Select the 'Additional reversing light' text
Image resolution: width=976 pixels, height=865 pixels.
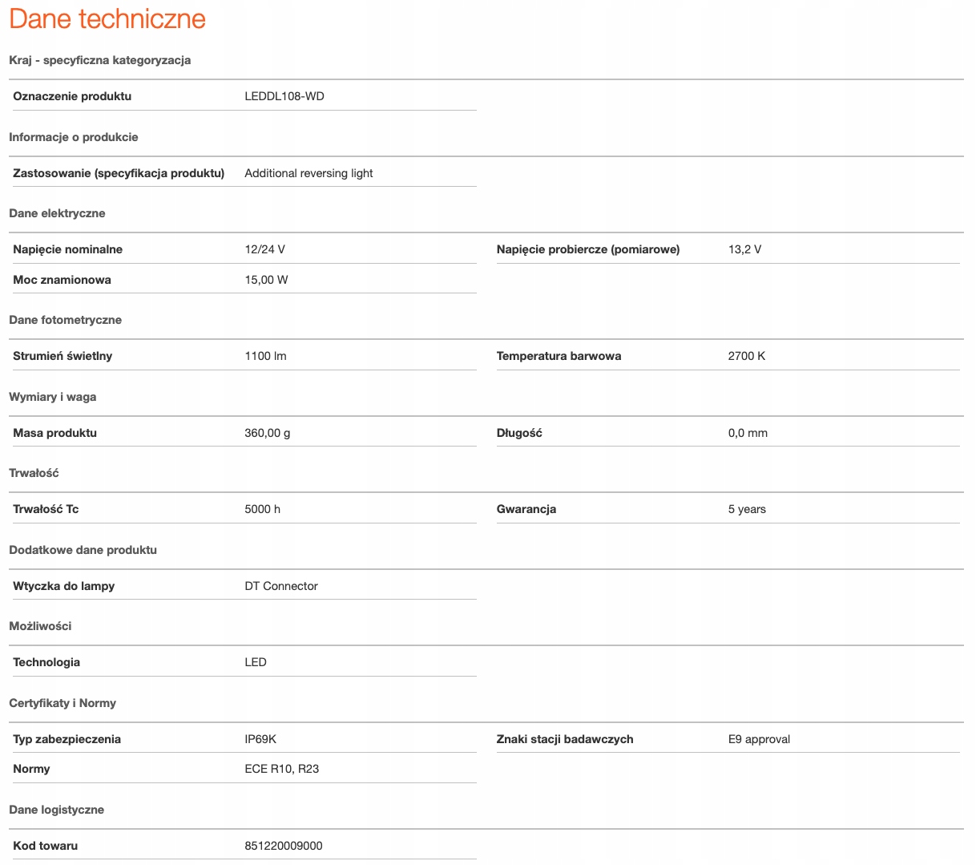tap(309, 173)
